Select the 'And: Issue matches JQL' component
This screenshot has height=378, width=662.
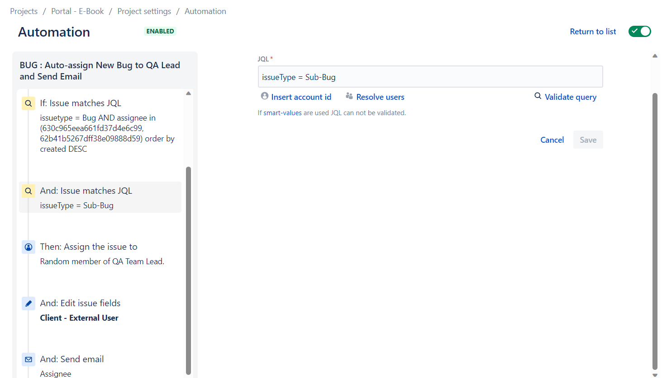tap(100, 197)
